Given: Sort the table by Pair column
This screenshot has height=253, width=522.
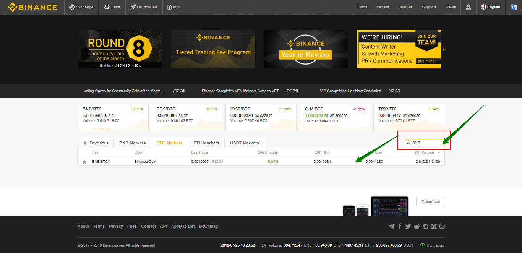Looking at the screenshot, I should coord(95,152).
